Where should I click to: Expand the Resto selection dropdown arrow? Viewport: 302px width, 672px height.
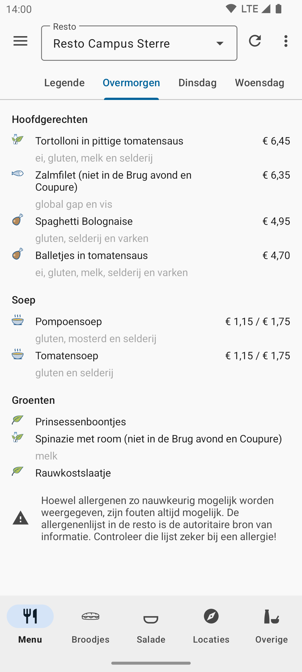pos(220,43)
